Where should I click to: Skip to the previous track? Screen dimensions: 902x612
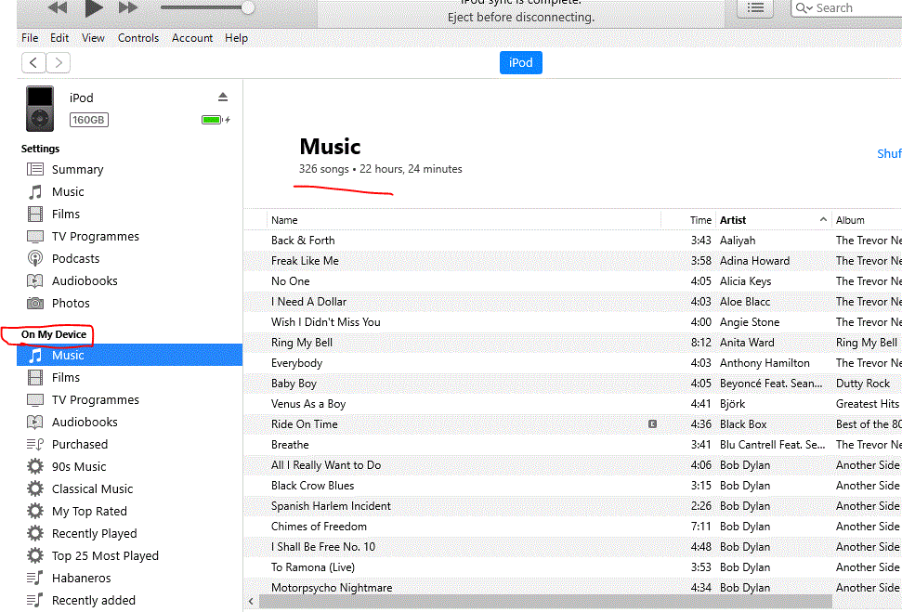57,7
